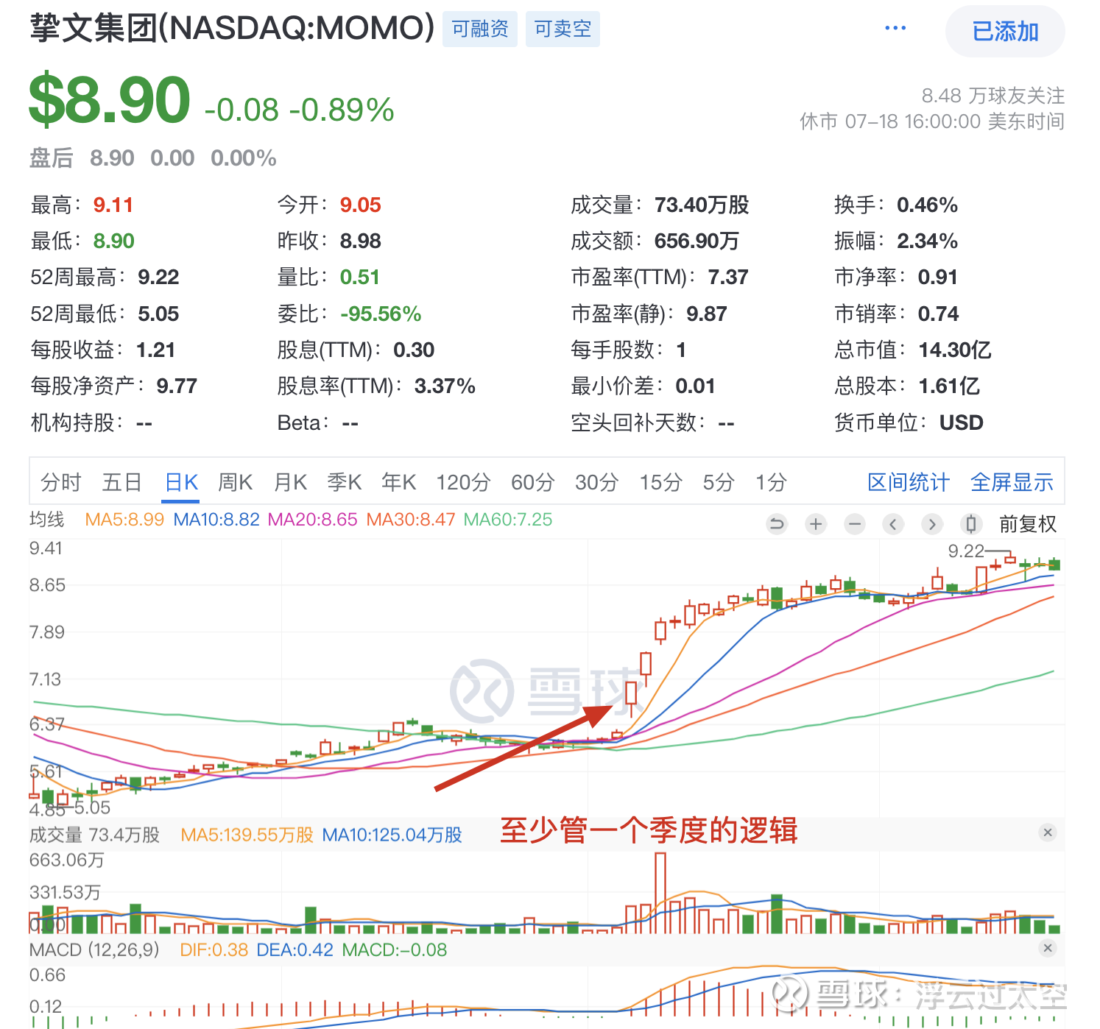Switch to the 120分 interval tab

[463, 482]
